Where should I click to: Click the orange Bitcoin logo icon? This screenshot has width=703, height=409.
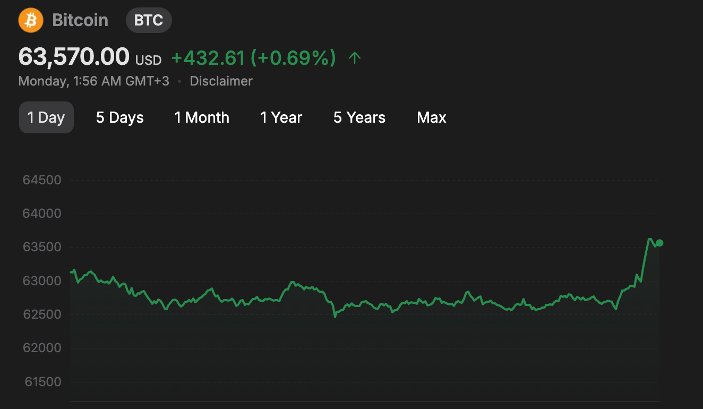31,21
